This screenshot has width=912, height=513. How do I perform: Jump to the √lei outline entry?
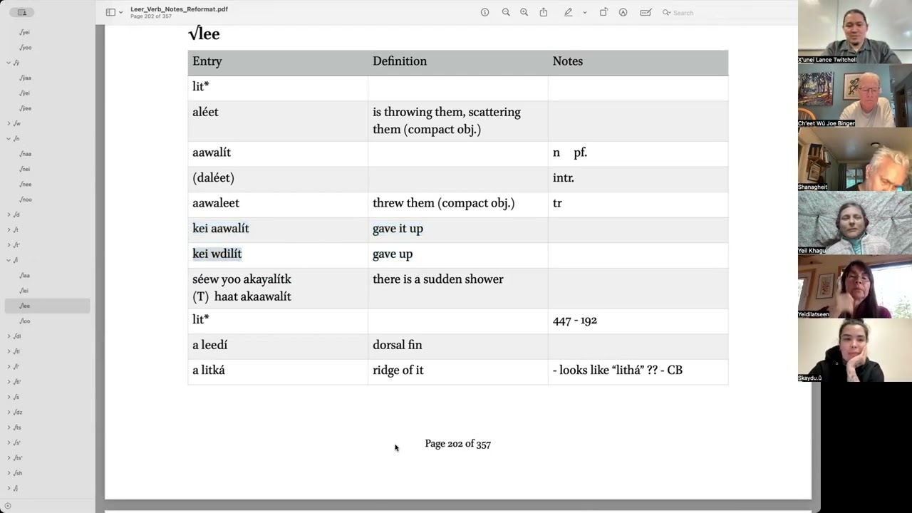point(26,291)
